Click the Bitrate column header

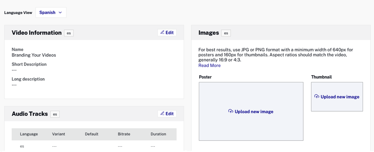click(124, 134)
